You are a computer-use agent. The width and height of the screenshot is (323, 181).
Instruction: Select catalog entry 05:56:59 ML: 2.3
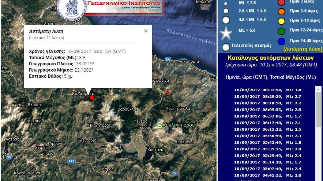pyautogui.click(x=267, y=136)
